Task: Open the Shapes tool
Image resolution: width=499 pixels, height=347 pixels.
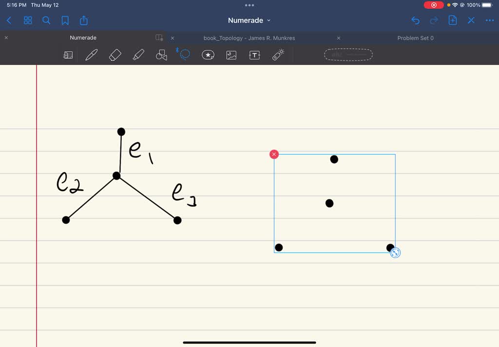Action: click(161, 55)
